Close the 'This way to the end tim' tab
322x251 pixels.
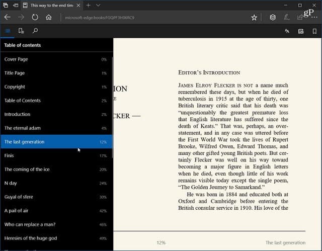78,6
